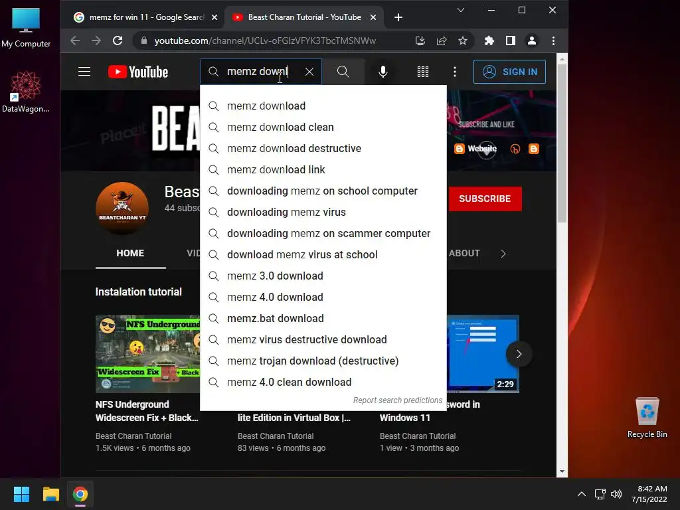Show more channel tabs with the arrow

click(503, 254)
